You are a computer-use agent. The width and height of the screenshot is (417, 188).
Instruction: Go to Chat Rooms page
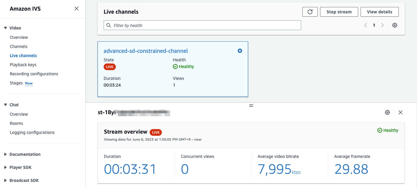[x=16, y=123]
